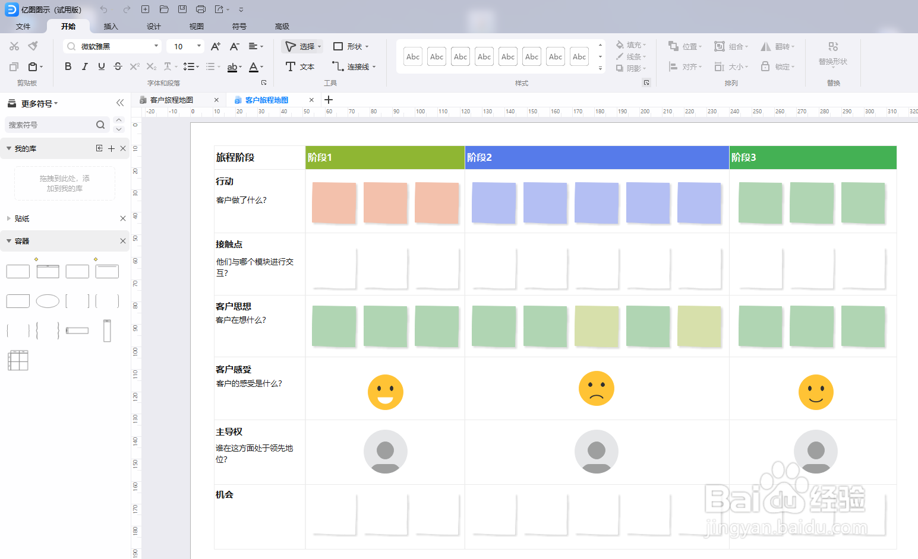Viewport: 918px width, 559px height.
Task: Switch to the 插入 ribbon tab
Action: [x=111, y=26]
